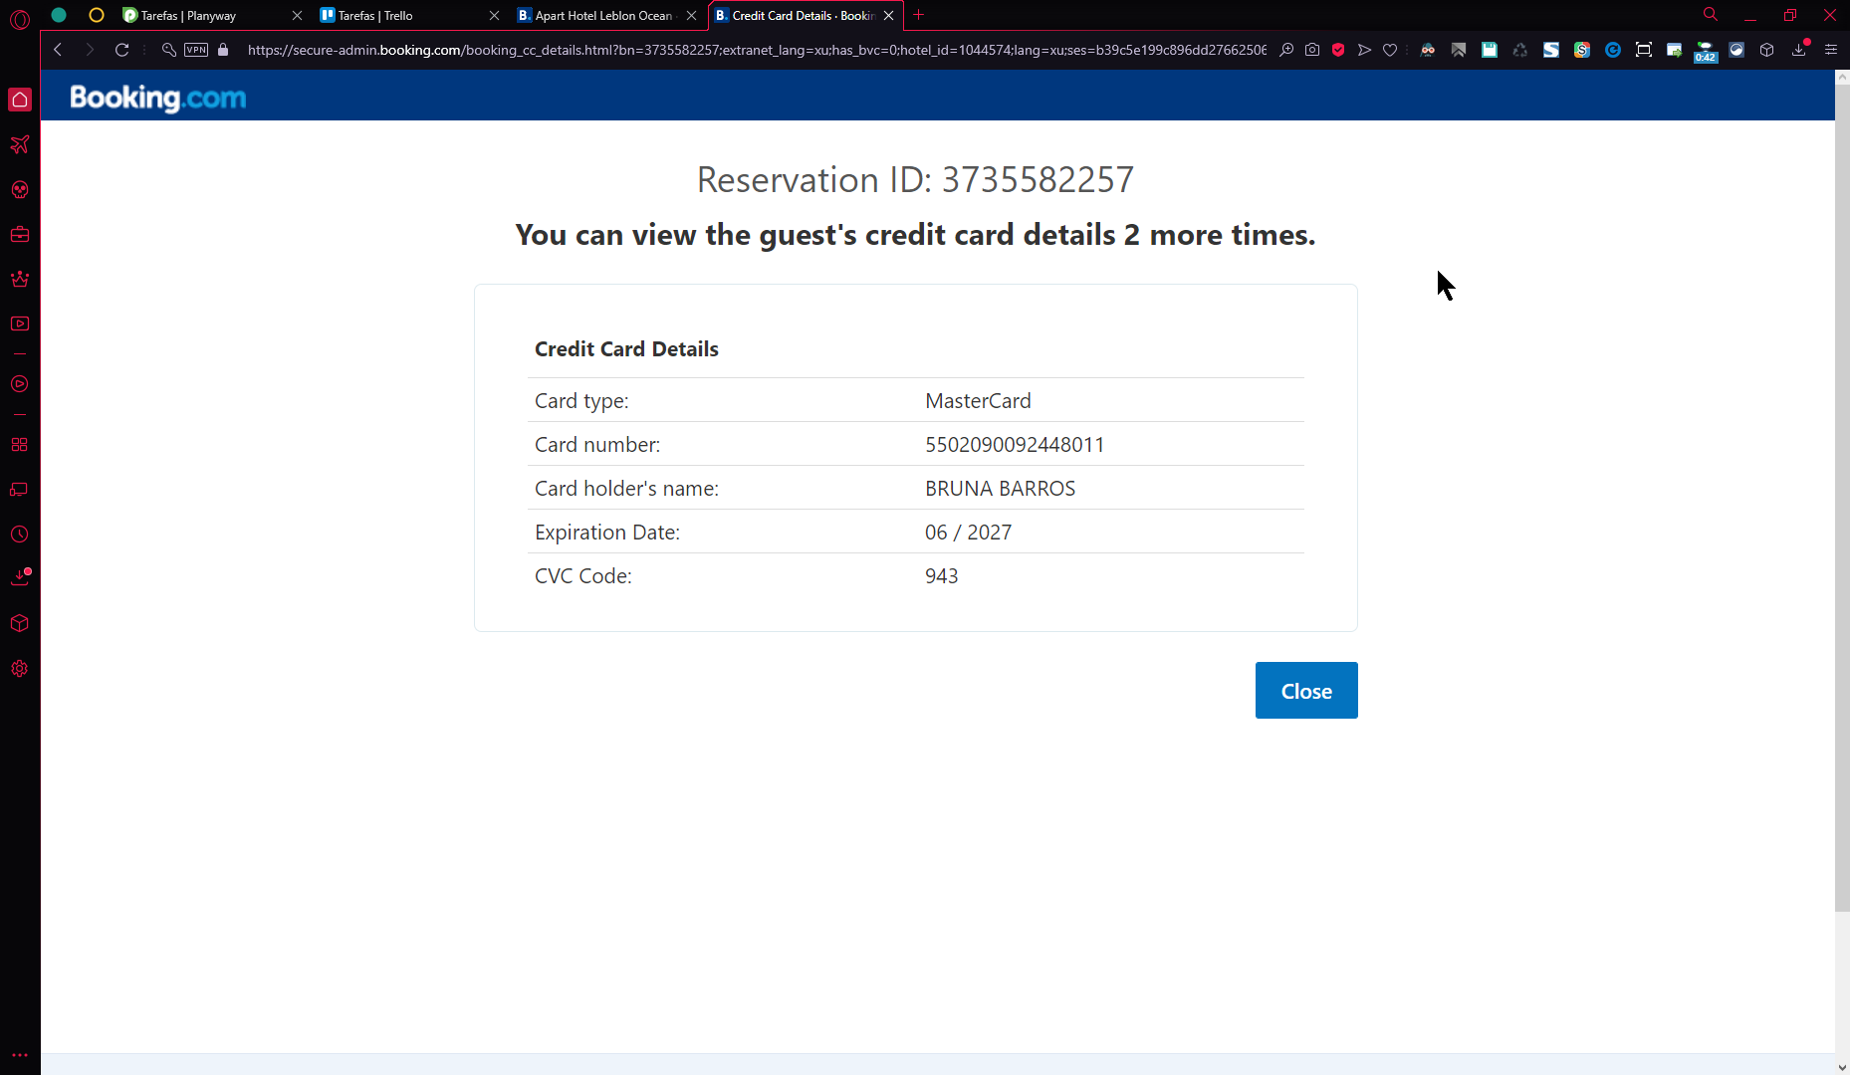Open a new tab with plus button

918,15
